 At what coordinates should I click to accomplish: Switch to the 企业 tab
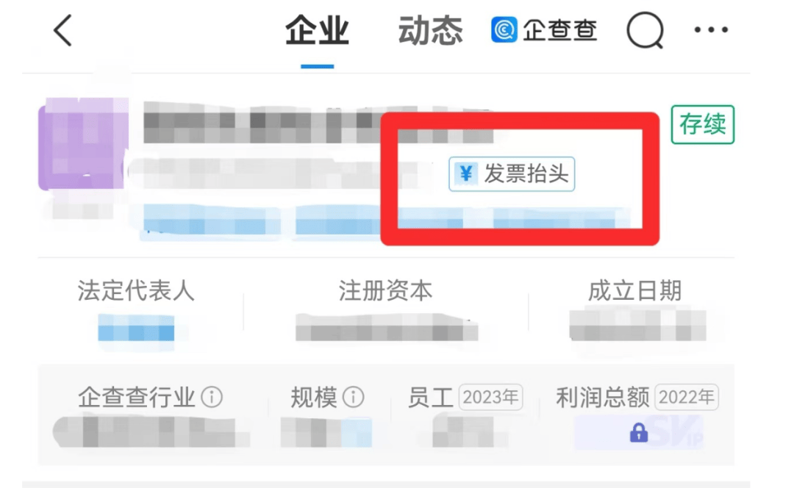click(317, 30)
